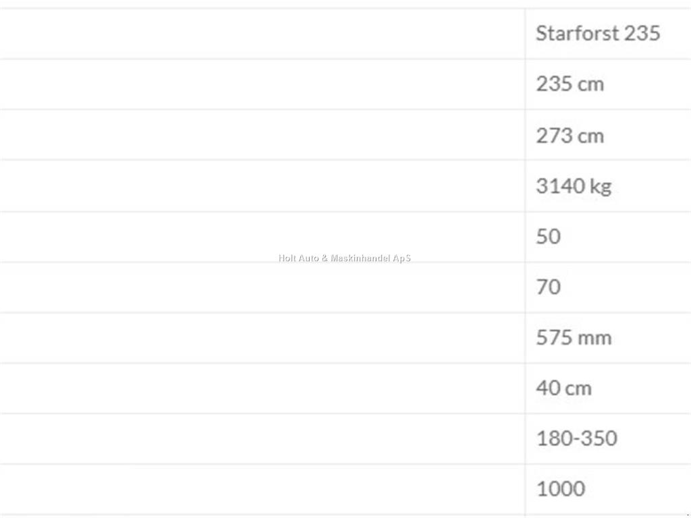Click empty label cell beside 40 cm
The width and height of the screenshot is (691, 518).
262,388
